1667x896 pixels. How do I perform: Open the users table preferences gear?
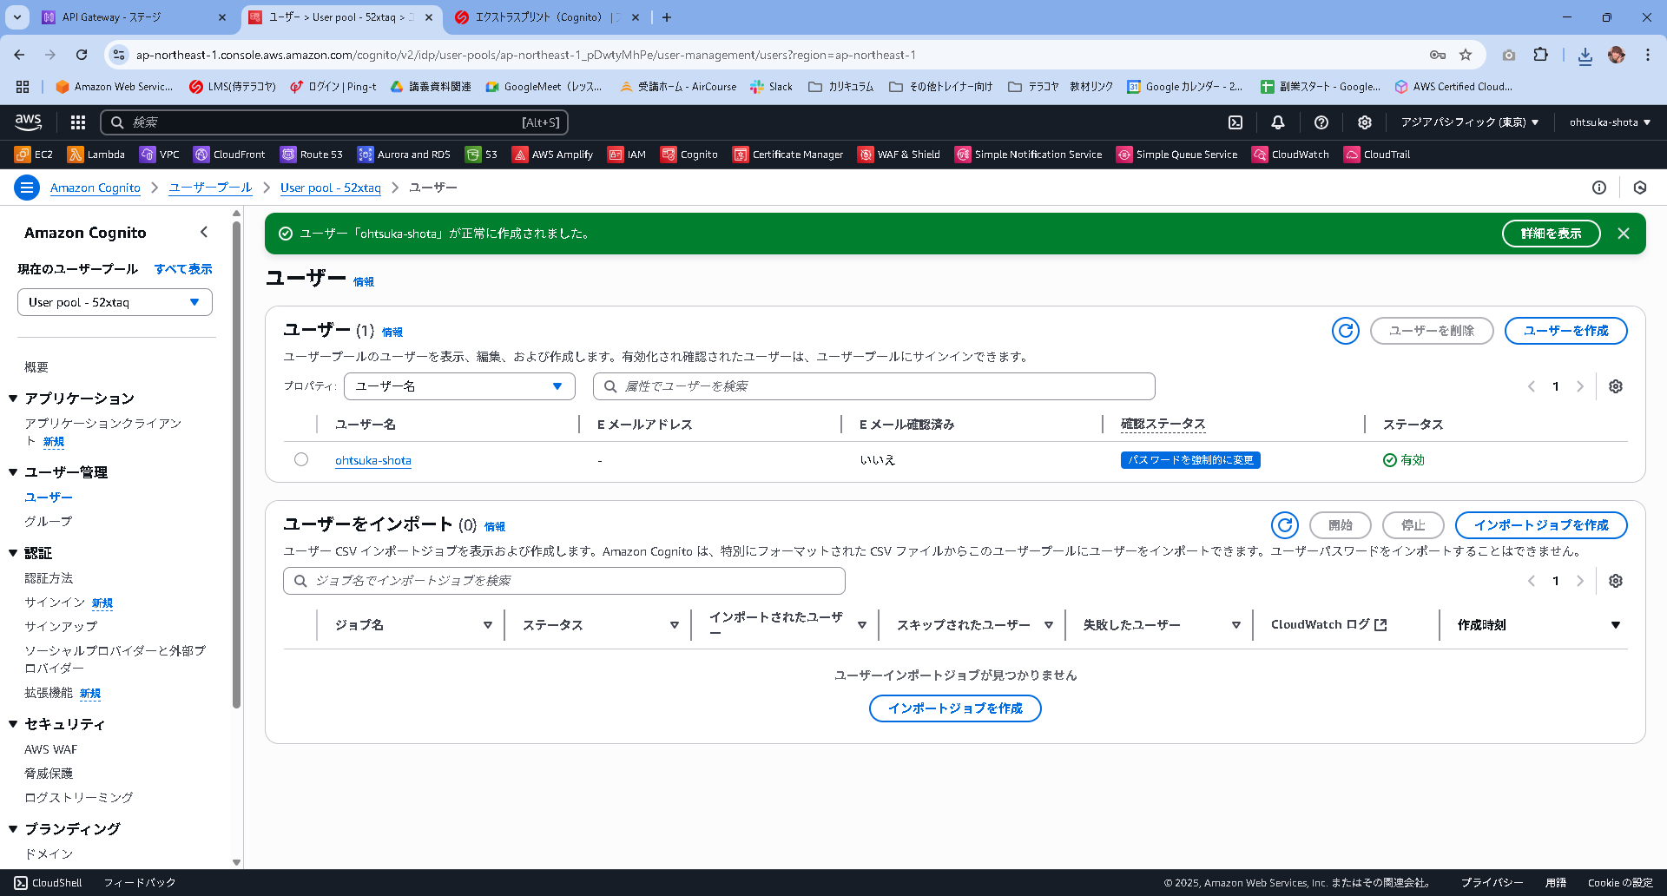coord(1615,386)
